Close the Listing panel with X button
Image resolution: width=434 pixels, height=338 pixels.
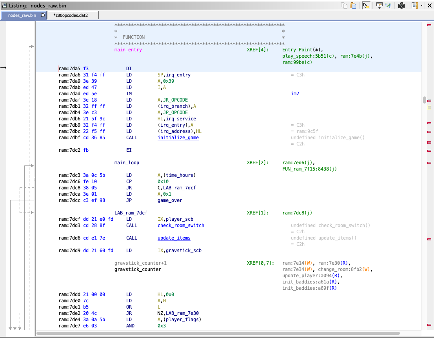click(429, 5)
